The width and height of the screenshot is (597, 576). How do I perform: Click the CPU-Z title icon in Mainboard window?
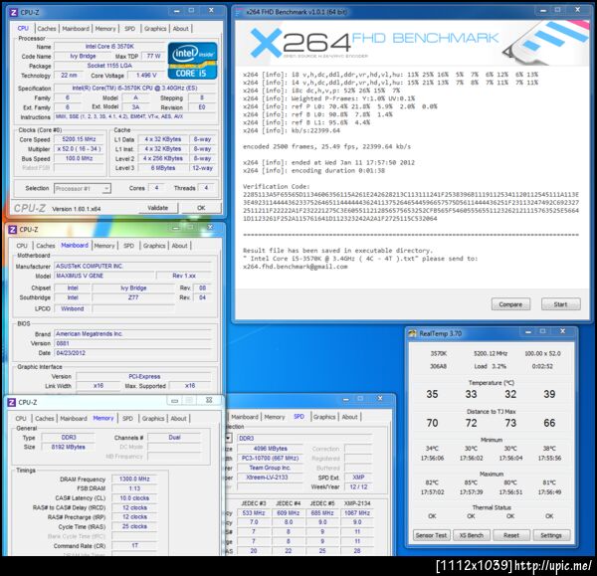pos(13,230)
